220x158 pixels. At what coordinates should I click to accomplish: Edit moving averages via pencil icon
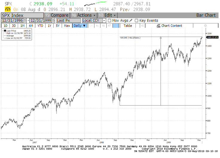click(131, 21)
